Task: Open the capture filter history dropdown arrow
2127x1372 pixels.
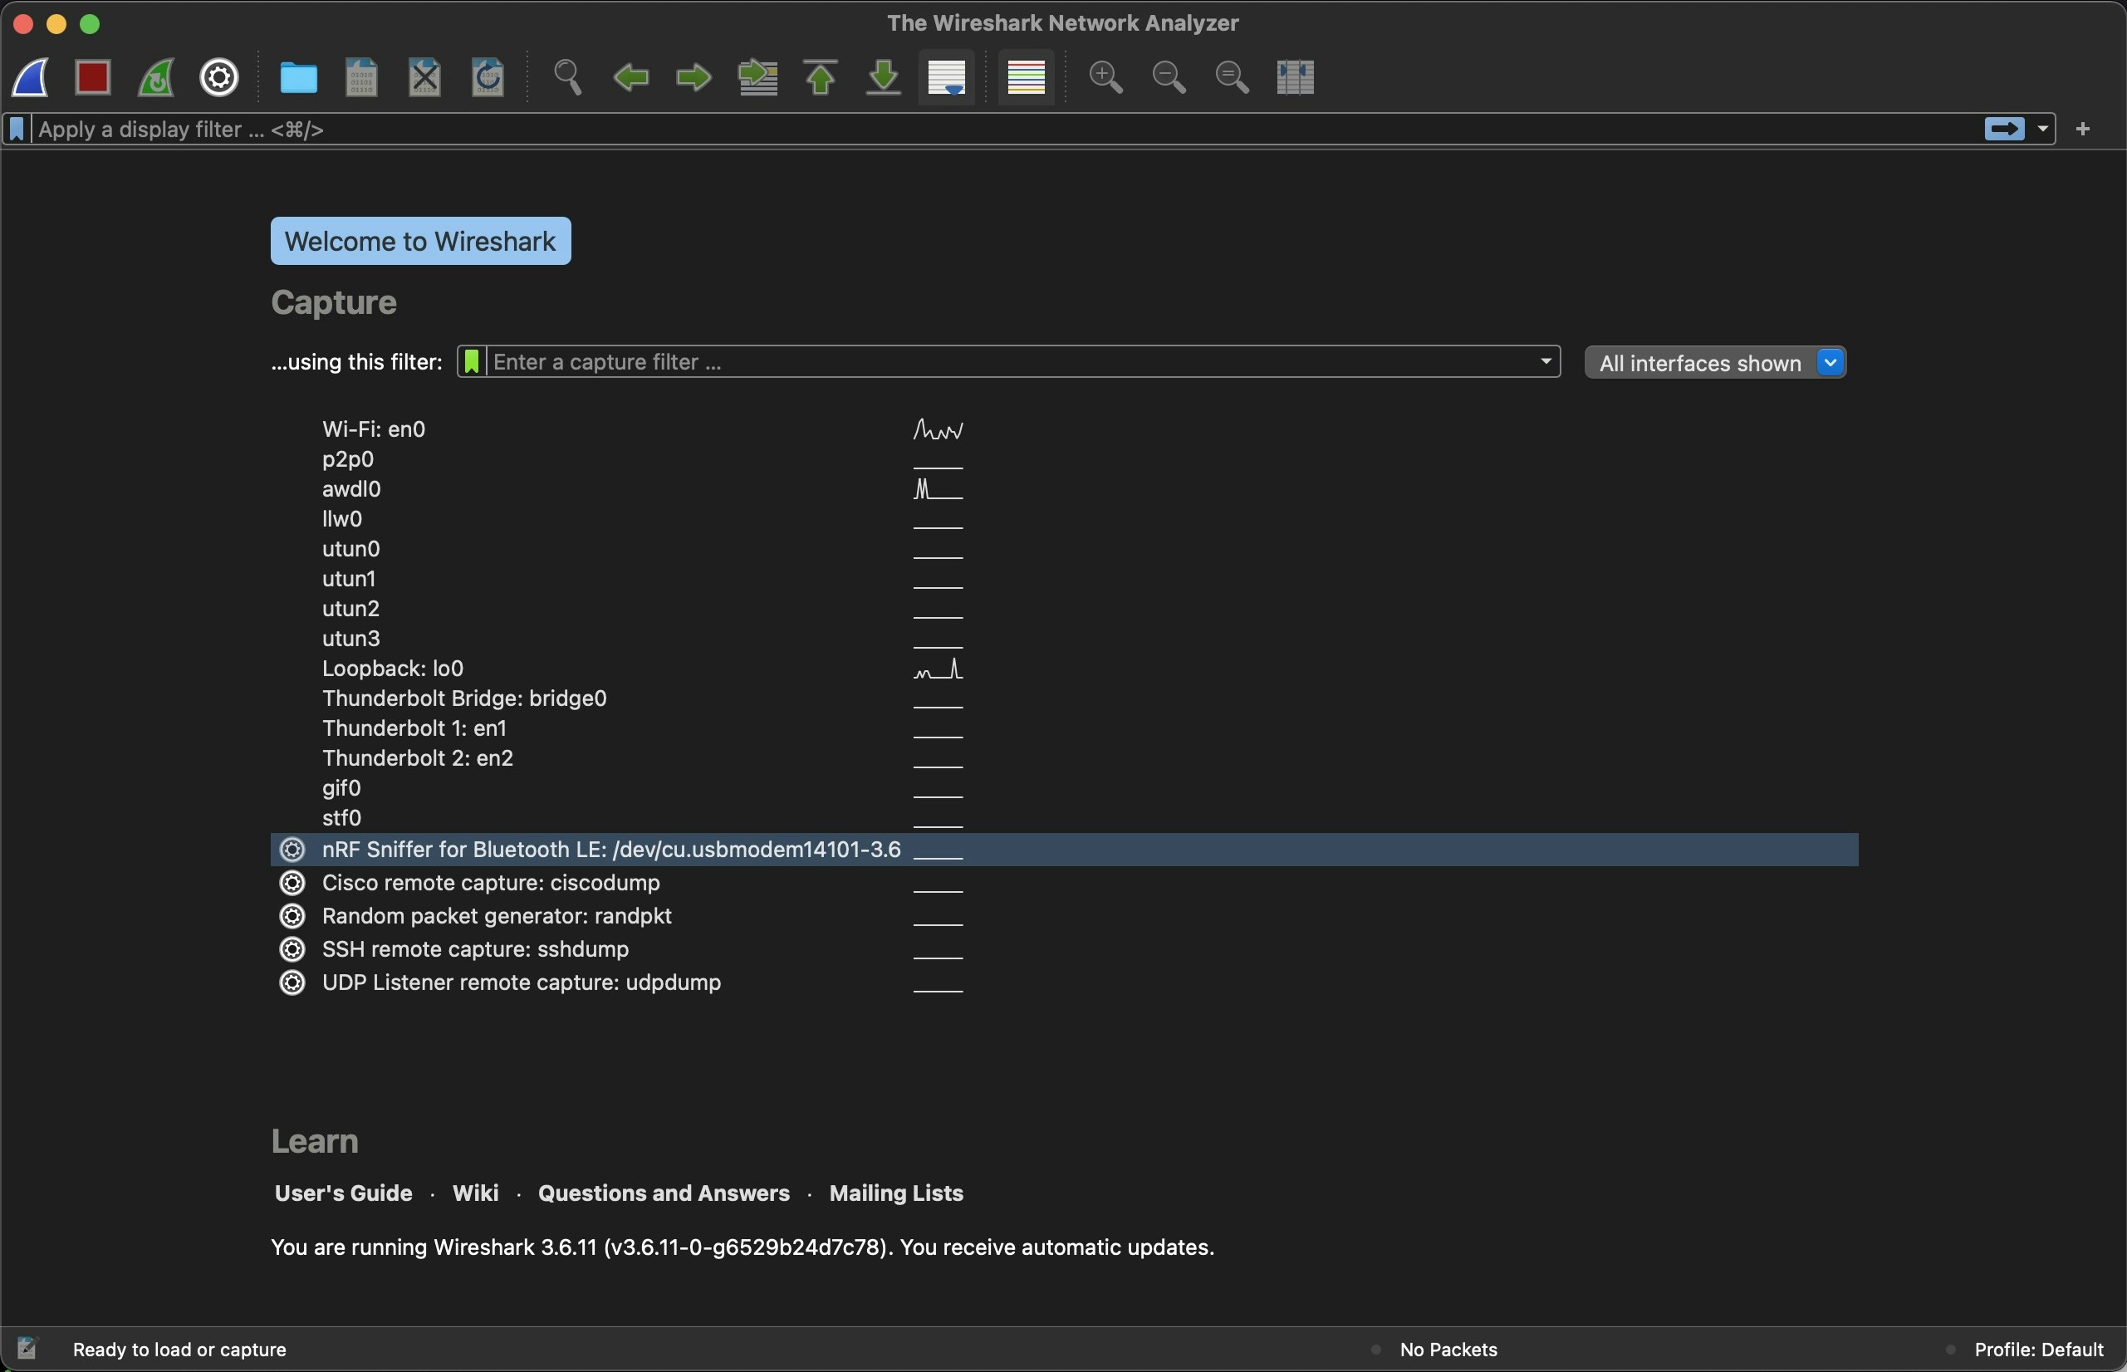Action: (1546, 362)
